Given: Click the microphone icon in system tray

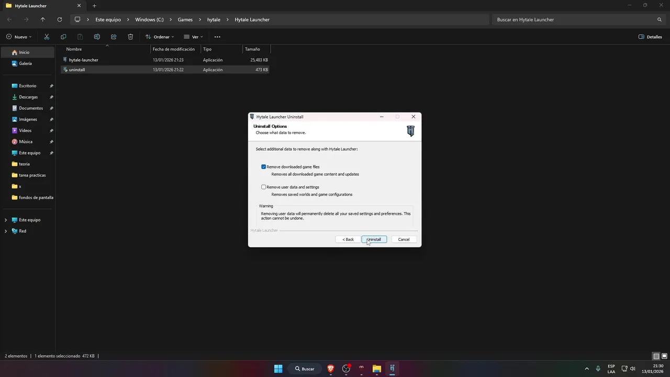Looking at the screenshot, I should tap(598, 369).
